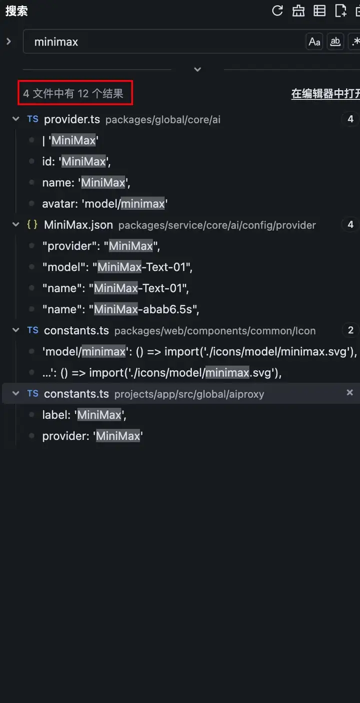
Task: Click the web components constants.ts TS icon
Action: [x=32, y=330]
